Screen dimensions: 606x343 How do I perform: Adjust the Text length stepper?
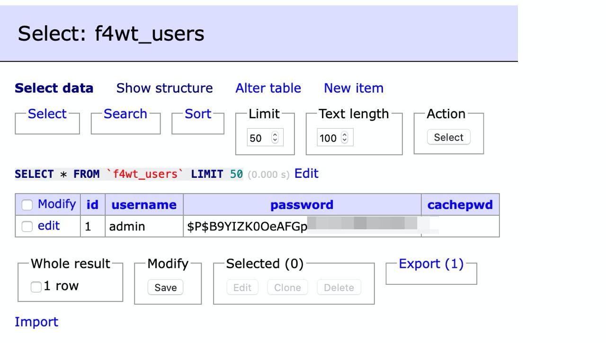[x=344, y=139]
